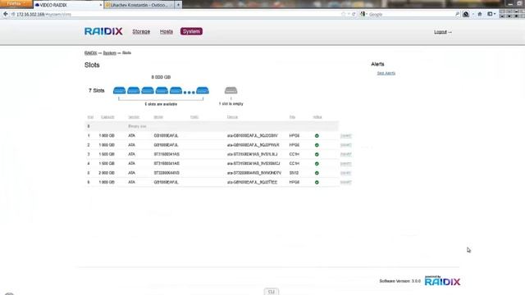This screenshot has width=525, height=295.
Task: Open a new browser tab
Action: (x=179, y=5)
